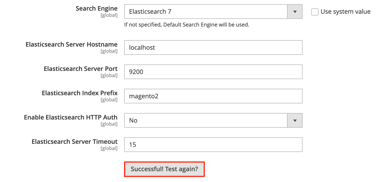Click the Elasticsearch Server Hostname label
Viewport: 391px width, 182px height.
point(71,44)
